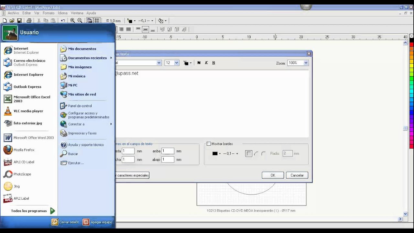Toggle the grid display toolbar icon
Image resolution: width=414 pixels, height=233 pixels.
[x=97, y=21]
